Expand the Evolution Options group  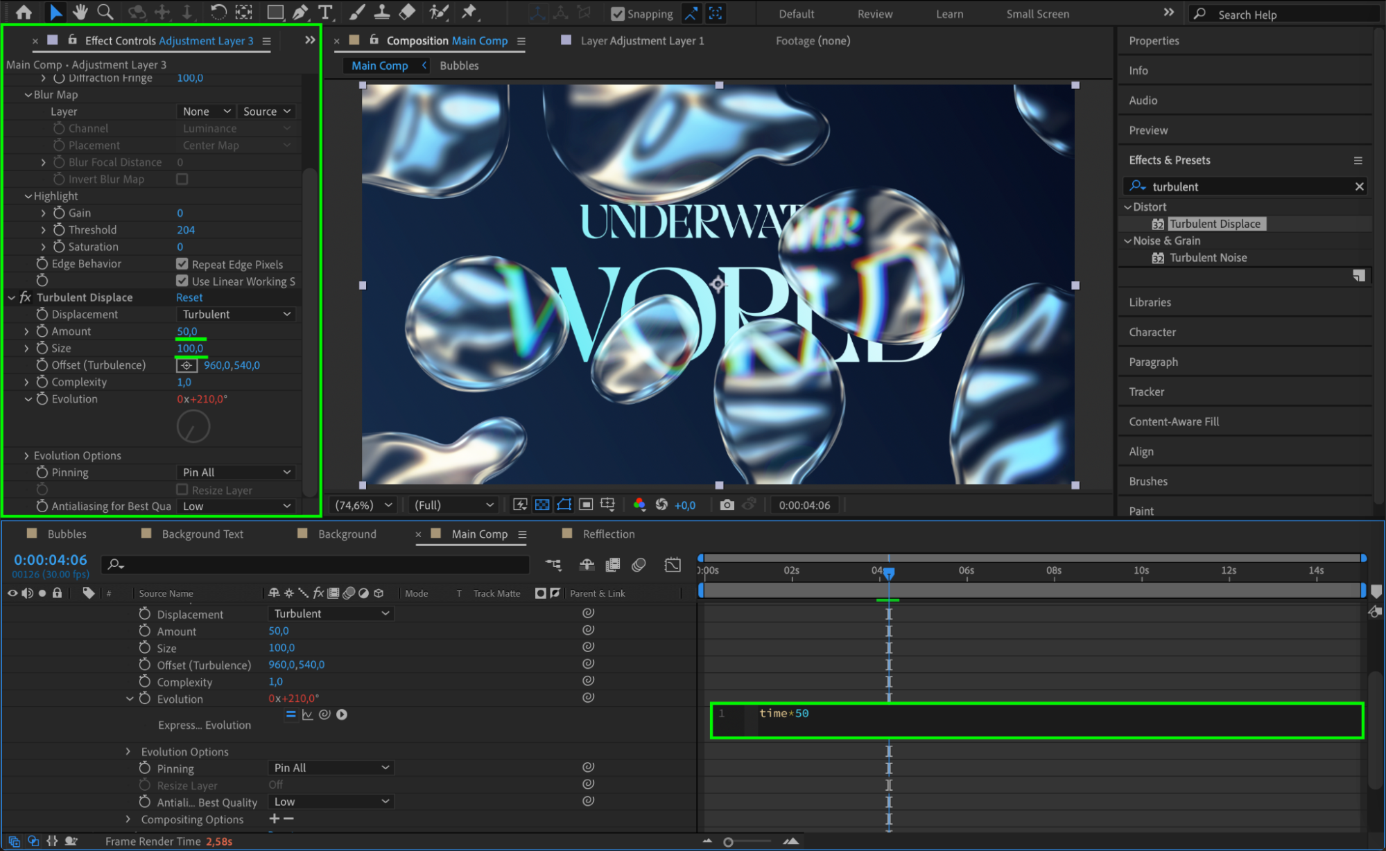(27, 456)
